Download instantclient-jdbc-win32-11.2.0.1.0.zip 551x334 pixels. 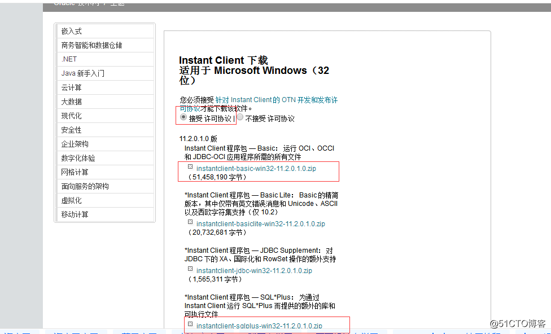254,270
